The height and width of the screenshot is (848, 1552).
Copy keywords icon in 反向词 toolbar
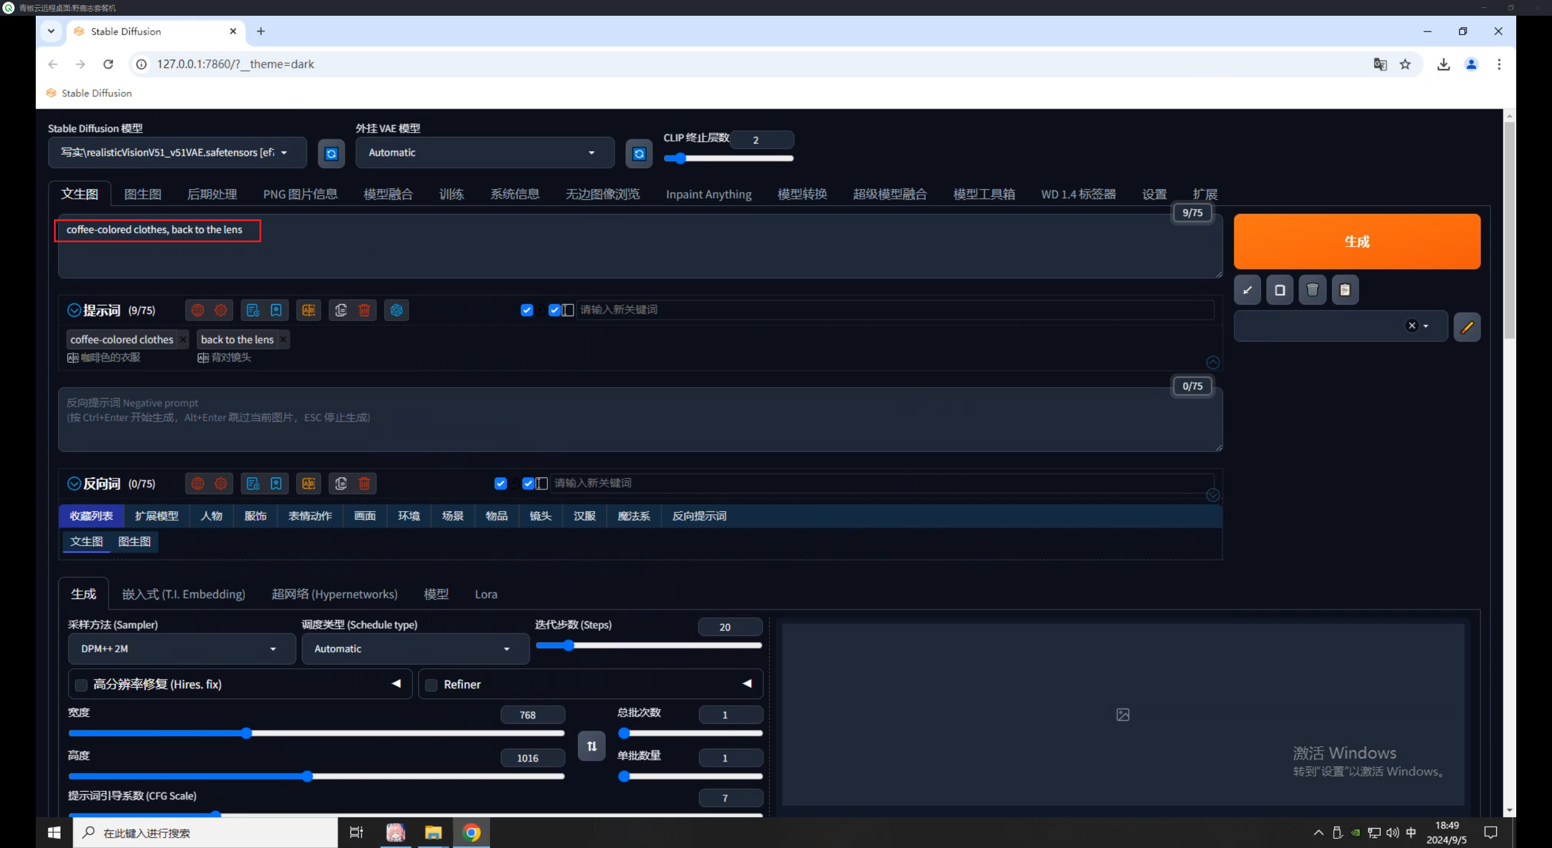point(341,483)
